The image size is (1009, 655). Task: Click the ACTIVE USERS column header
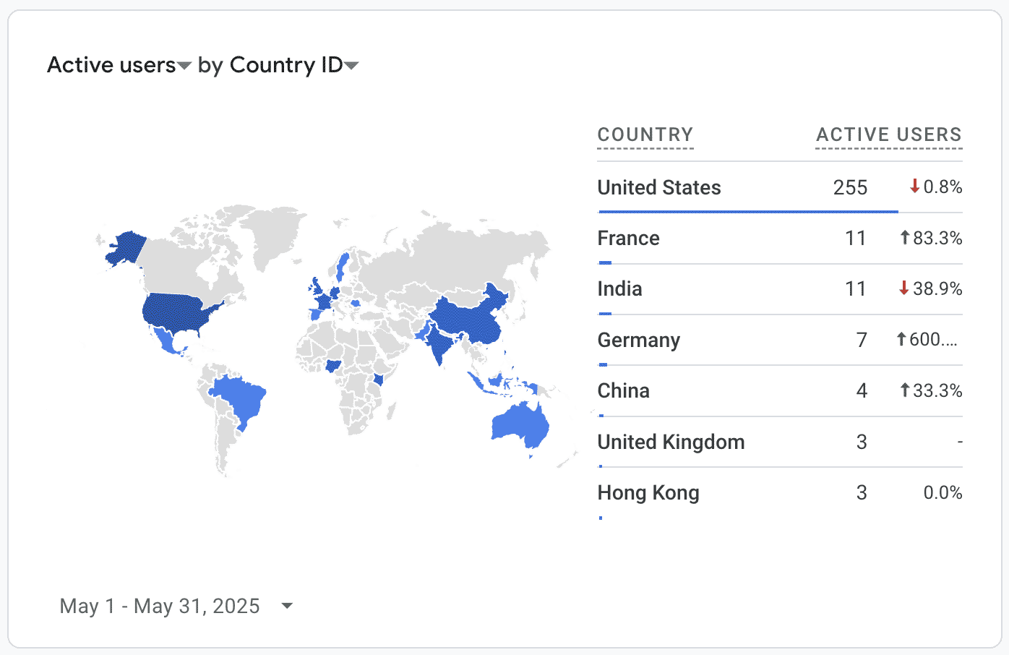coord(888,135)
